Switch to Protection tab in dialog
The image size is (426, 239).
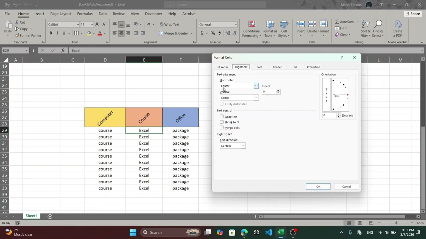314,67
